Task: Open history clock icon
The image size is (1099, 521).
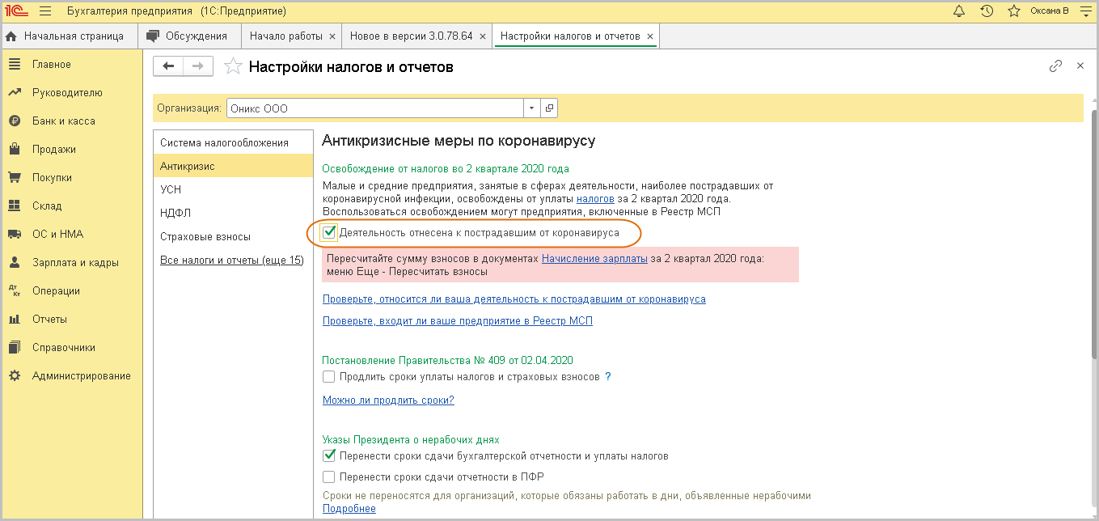Action: (x=987, y=11)
